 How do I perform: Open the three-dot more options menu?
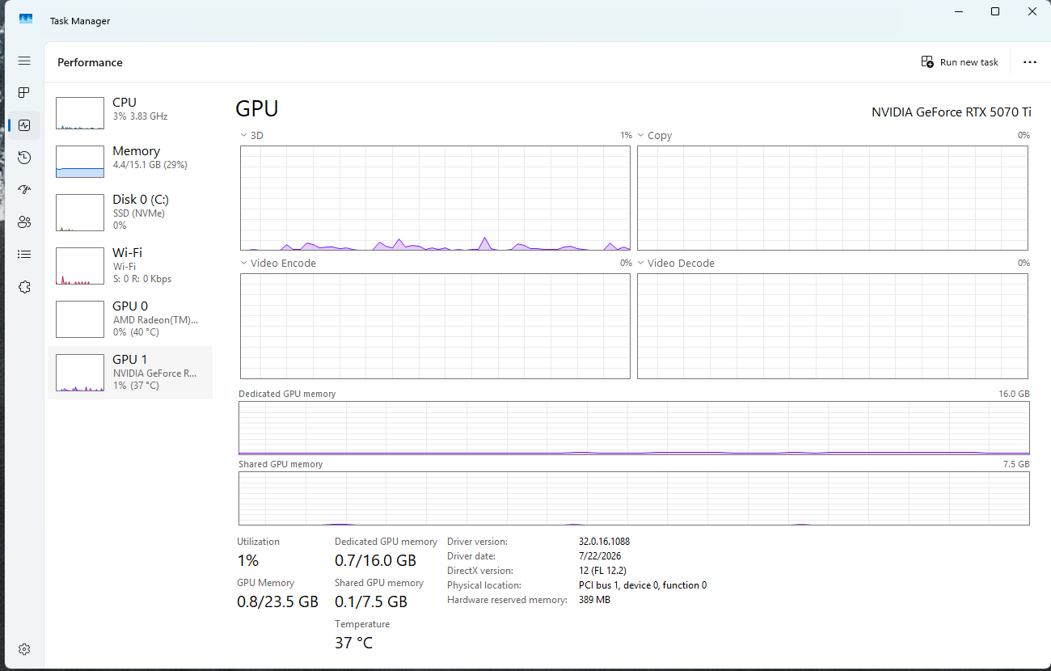(x=1030, y=62)
